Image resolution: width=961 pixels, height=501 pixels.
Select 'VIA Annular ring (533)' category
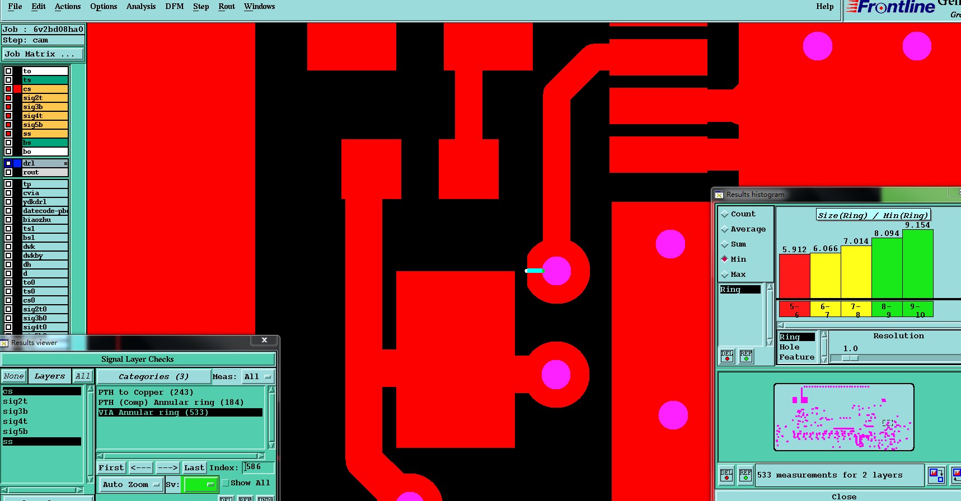180,413
